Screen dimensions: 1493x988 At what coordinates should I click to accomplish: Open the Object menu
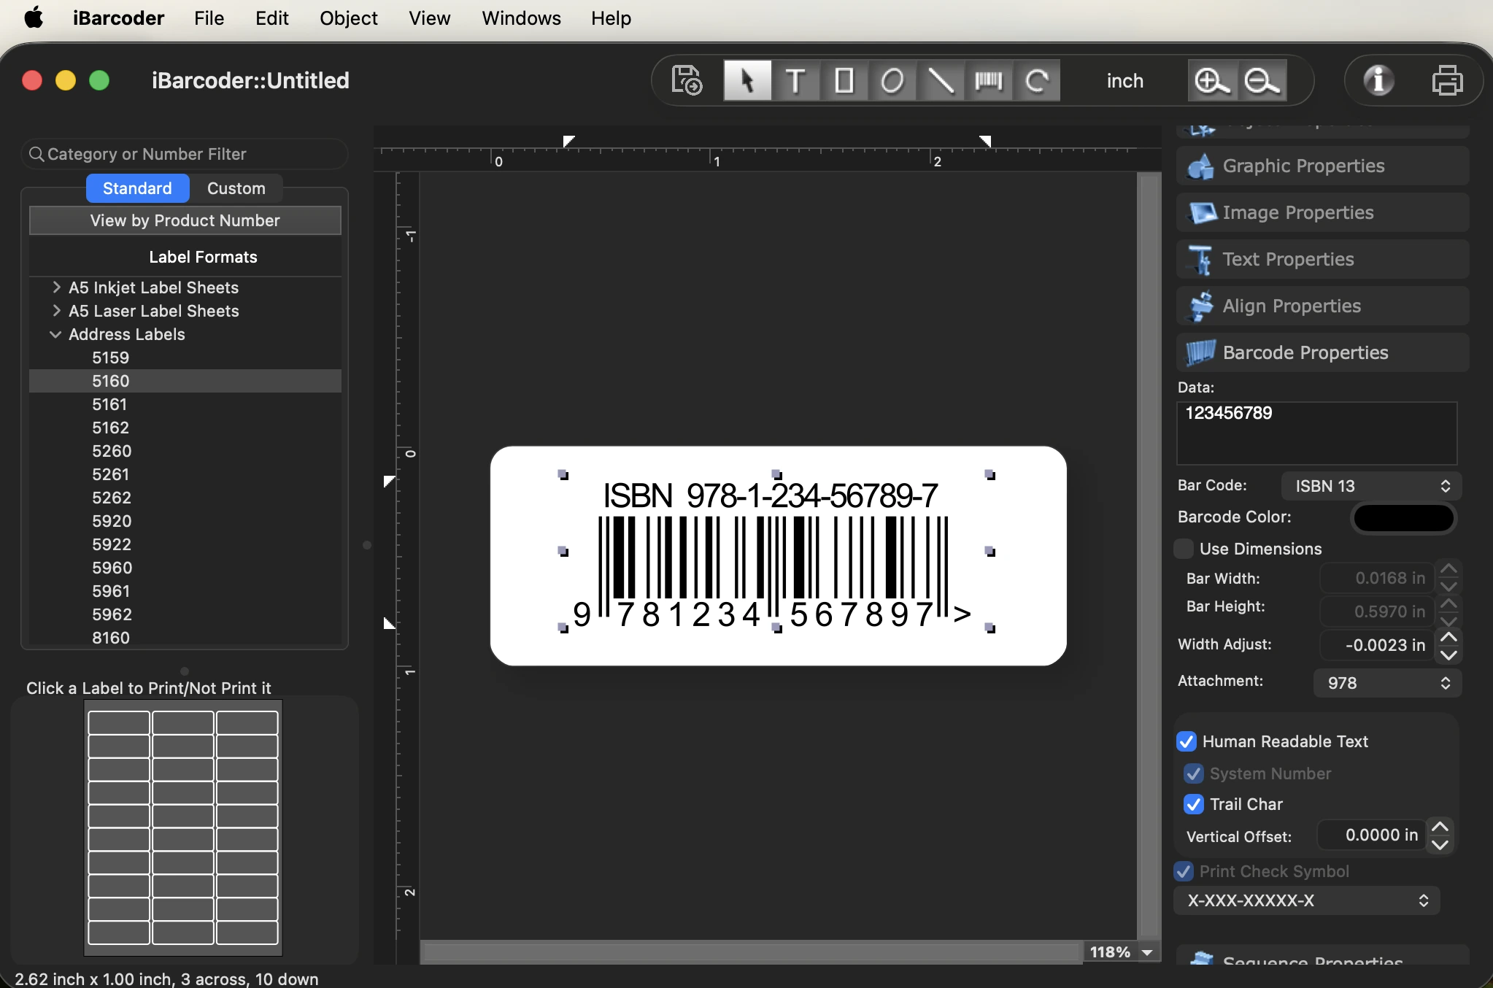(x=348, y=18)
